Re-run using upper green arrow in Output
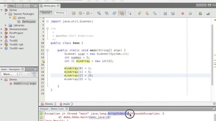This screenshot has height=121, width=216. tap(41, 113)
